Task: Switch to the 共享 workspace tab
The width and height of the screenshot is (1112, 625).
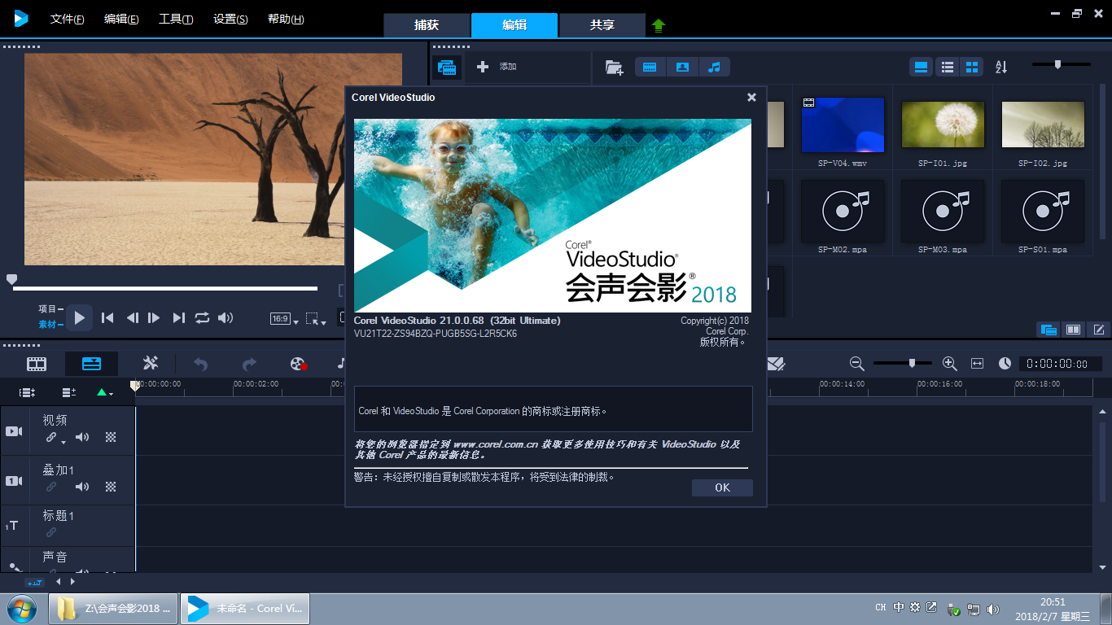Action: click(602, 25)
